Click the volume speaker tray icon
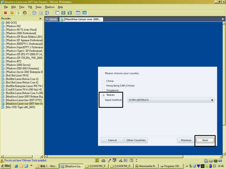Viewport: 226px width, 169px height. tap(220, 161)
